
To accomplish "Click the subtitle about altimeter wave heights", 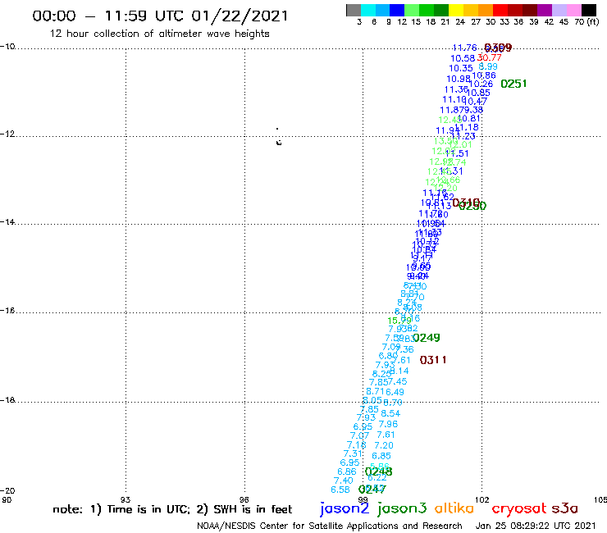I will [159, 34].
